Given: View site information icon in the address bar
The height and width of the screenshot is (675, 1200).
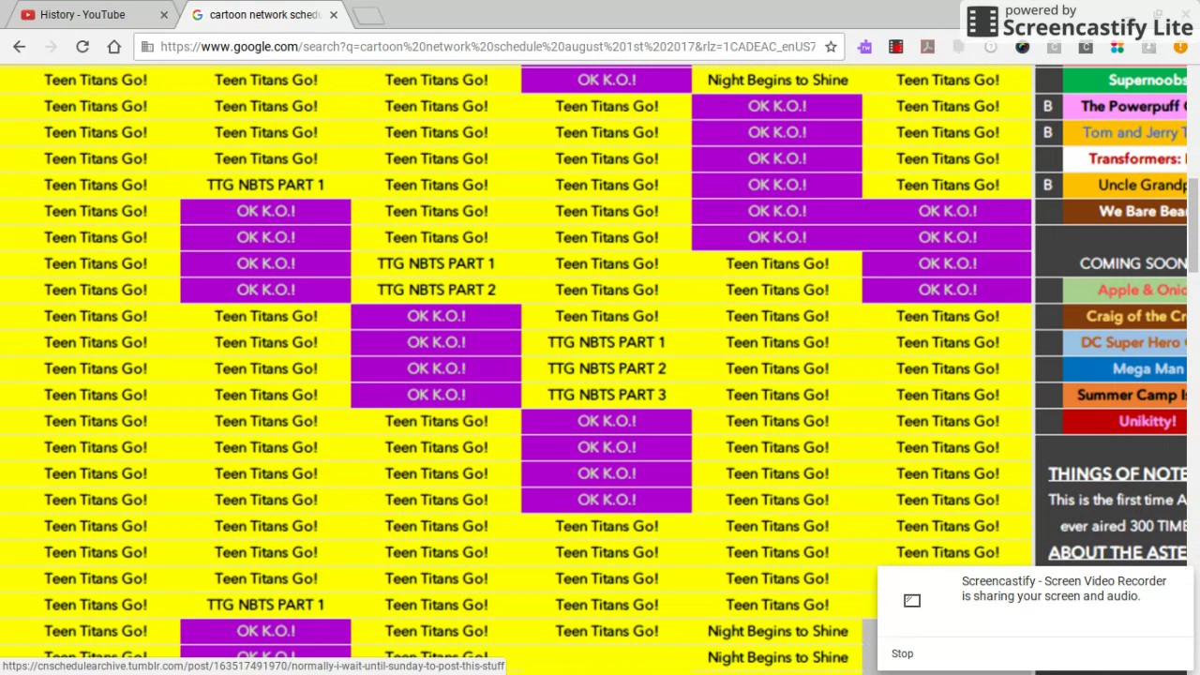Looking at the screenshot, I should [x=146, y=47].
